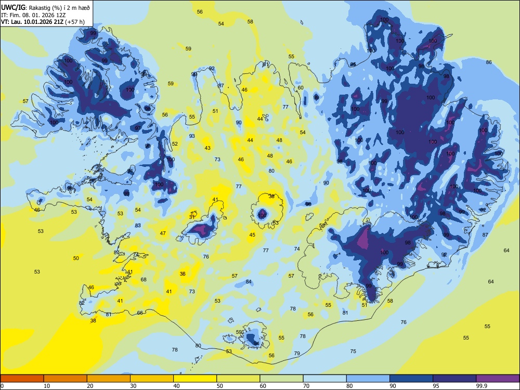
Task: Click the legend tick label 30
Action: (133, 386)
